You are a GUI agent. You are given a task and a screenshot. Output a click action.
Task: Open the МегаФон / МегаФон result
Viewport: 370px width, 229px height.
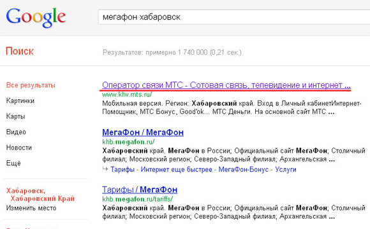point(143,132)
